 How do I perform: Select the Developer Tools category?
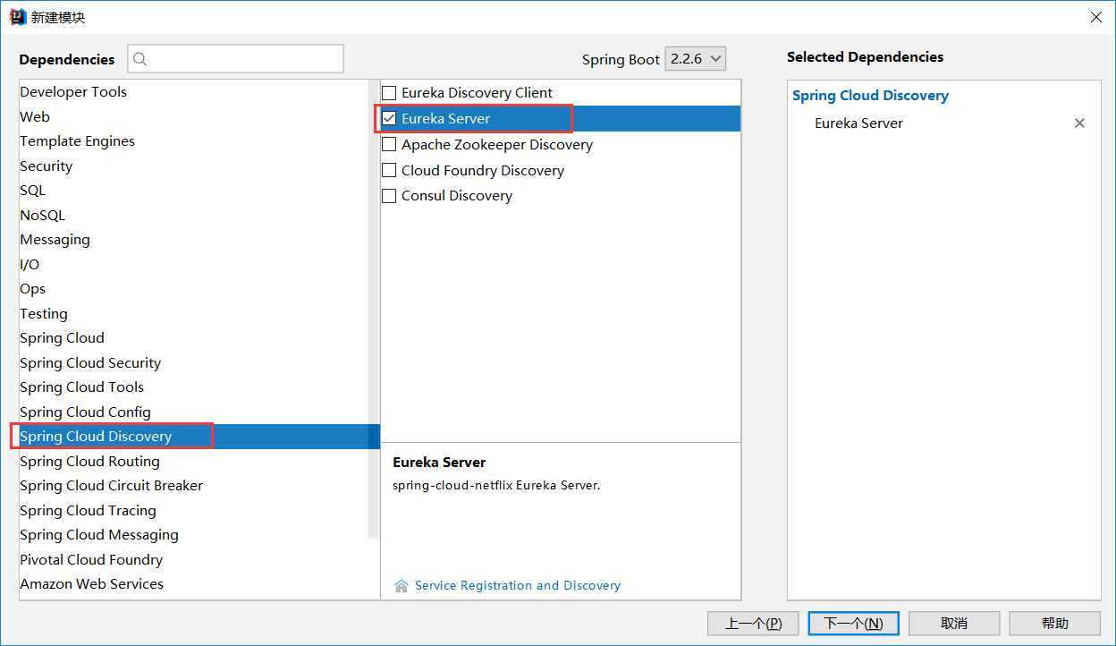[73, 92]
